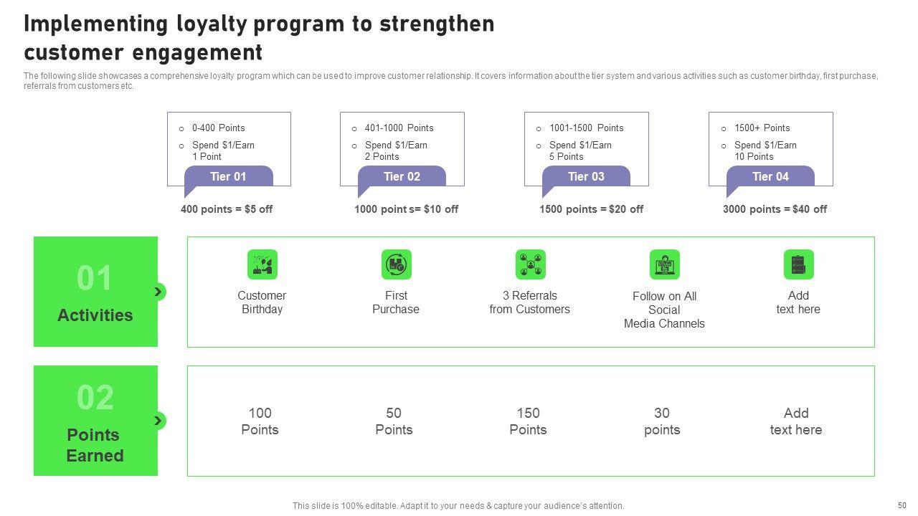This screenshot has width=918, height=516.
Task: Select the Tier 02 label
Action: tap(402, 177)
